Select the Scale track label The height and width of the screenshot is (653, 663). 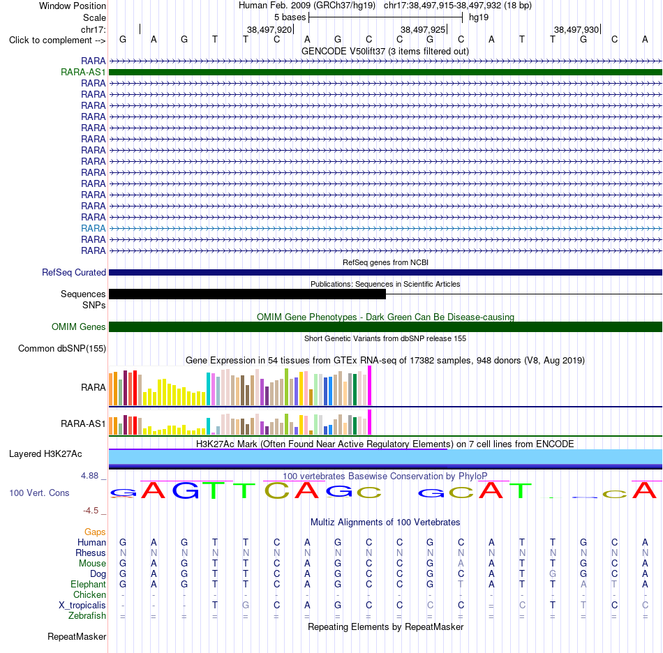point(94,17)
